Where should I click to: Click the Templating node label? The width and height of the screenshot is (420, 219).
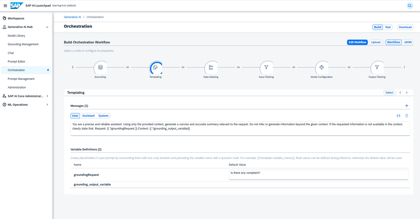[x=155, y=77]
